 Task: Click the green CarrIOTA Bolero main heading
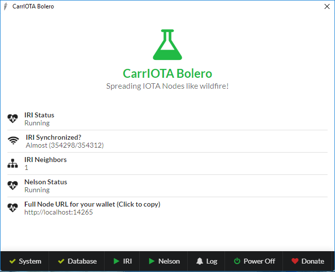pos(167,73)
